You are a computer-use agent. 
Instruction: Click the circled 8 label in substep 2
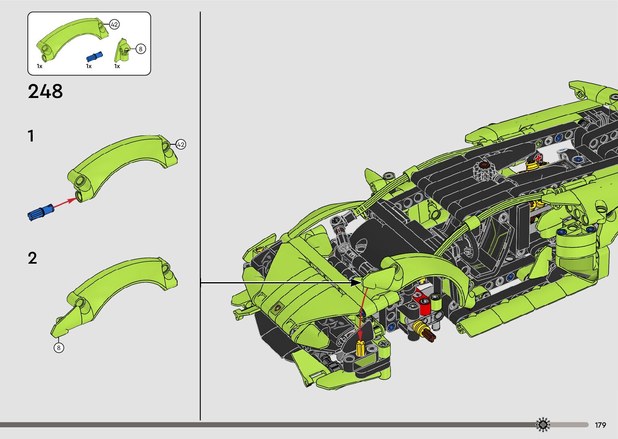coord(59,347)
